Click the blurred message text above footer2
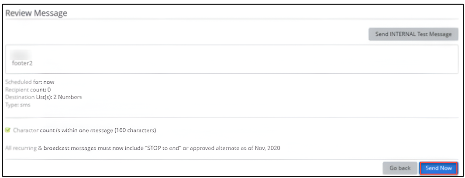 (x=21, y=54)
